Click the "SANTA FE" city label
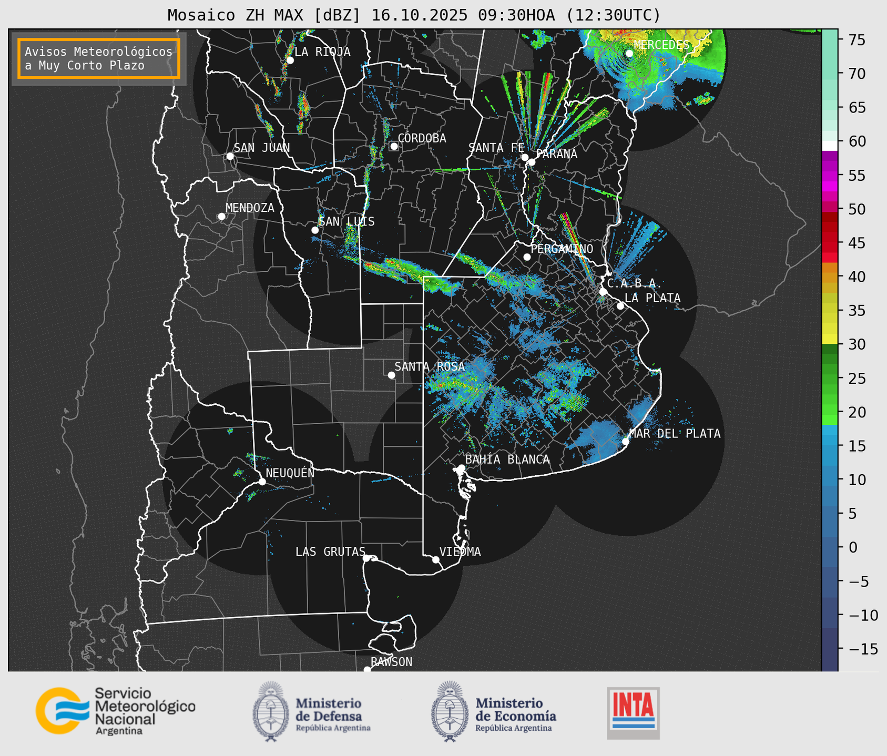This screenshot has width=887, height=756. point(496,148)
